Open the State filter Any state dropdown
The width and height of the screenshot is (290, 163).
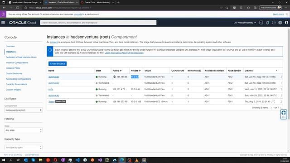pyautogui.click(x=23, y=130)
